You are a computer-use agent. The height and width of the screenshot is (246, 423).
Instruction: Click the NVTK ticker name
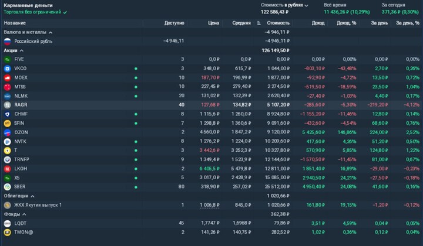(21, 141)
